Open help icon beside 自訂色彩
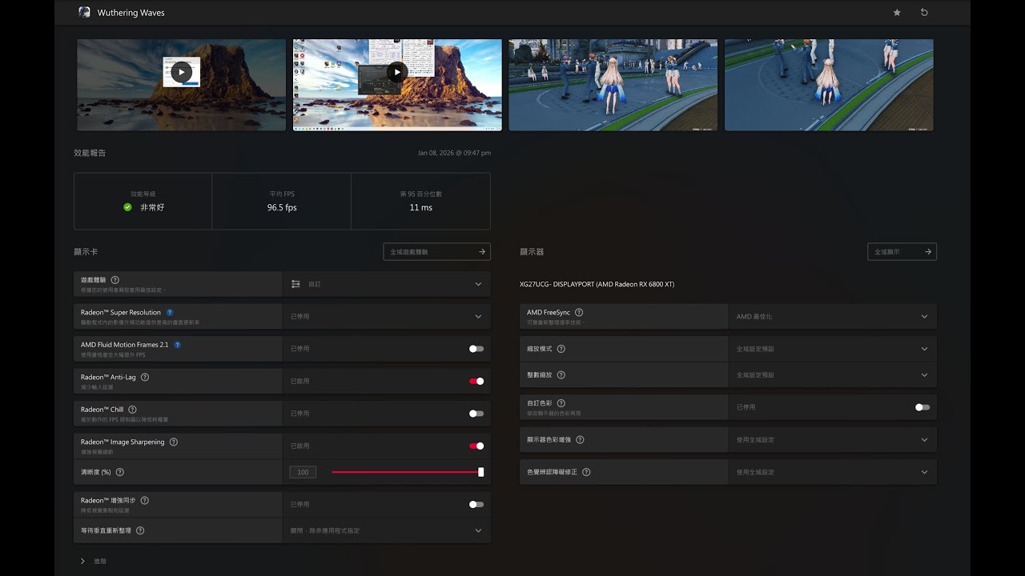 click(x=561, y=403)
